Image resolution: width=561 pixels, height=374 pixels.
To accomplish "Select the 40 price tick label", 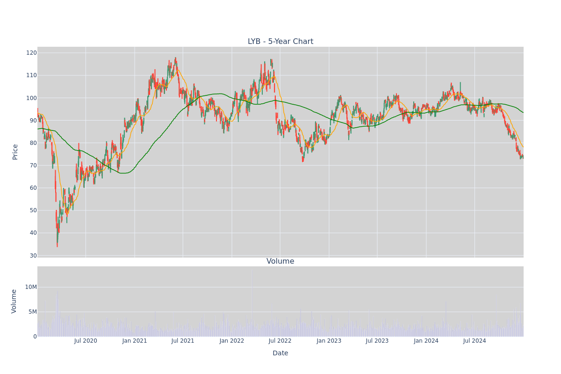I will click(33, 233).
